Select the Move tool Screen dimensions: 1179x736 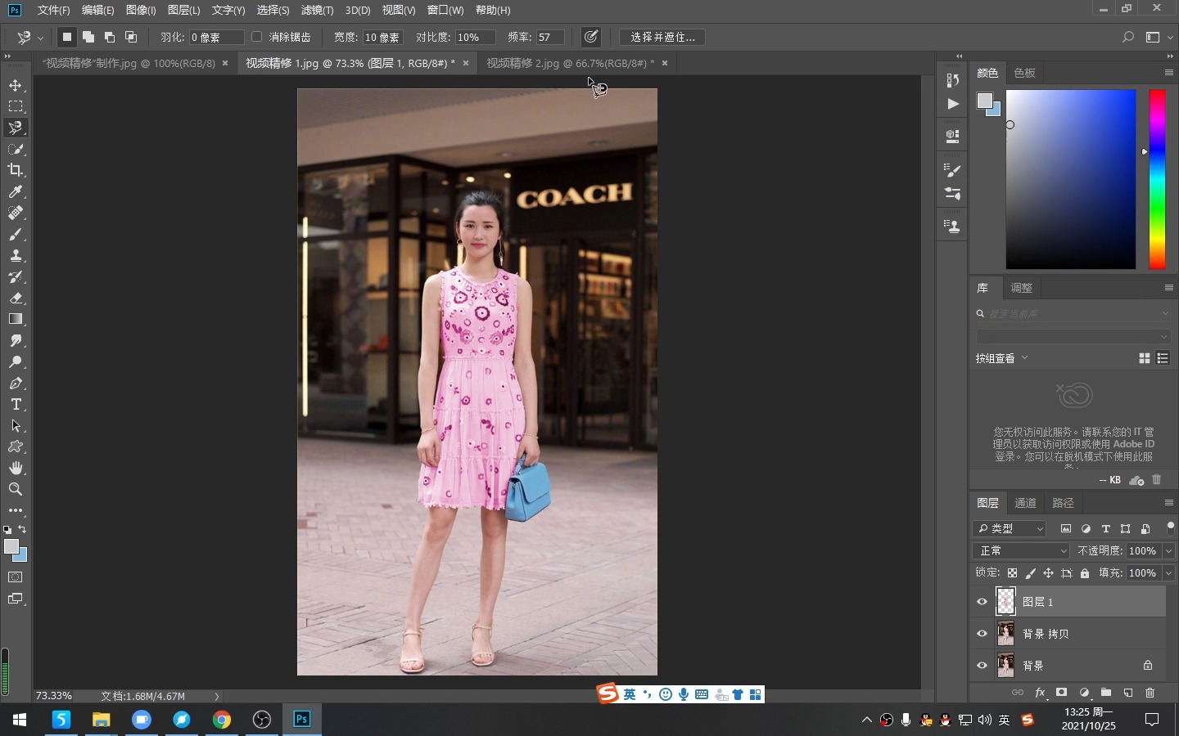click(16, 85)
